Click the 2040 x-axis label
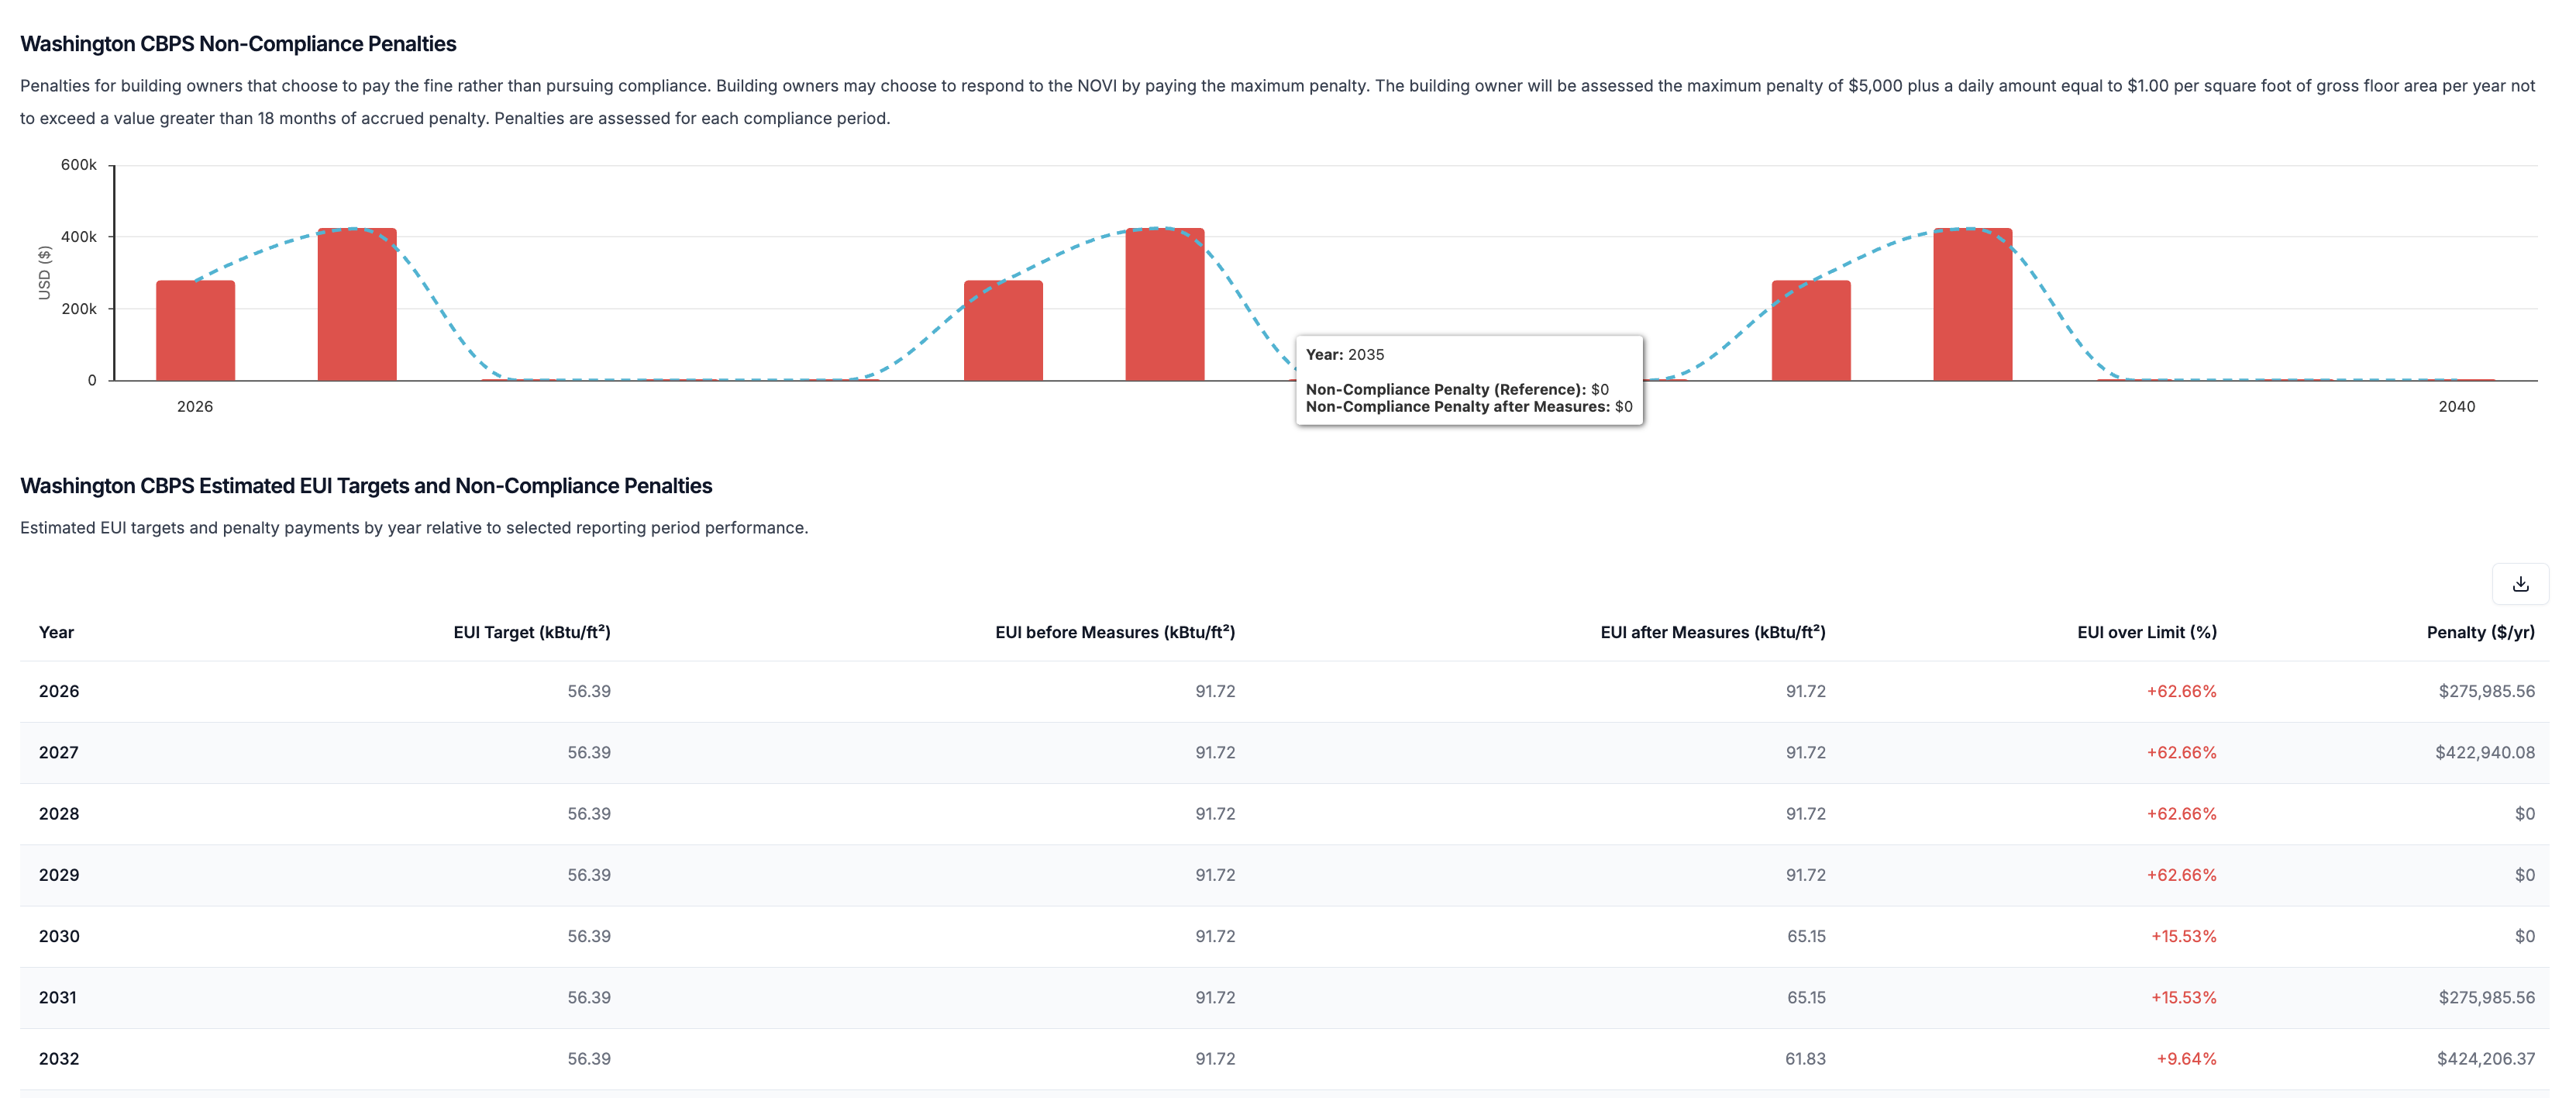Viewport: 2576px width, 1098px height. pyautogui.click(x=2456, y=406)
